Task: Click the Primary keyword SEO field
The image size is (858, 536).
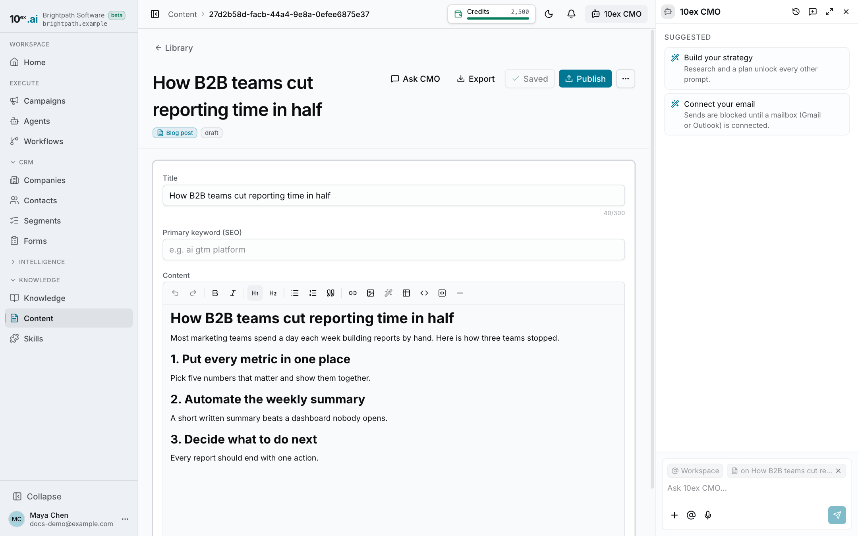Action: tap(394, 250)
